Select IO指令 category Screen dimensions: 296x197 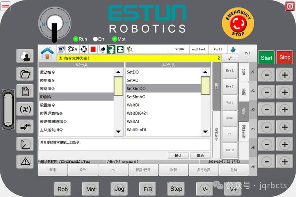(x=76, y=97)
